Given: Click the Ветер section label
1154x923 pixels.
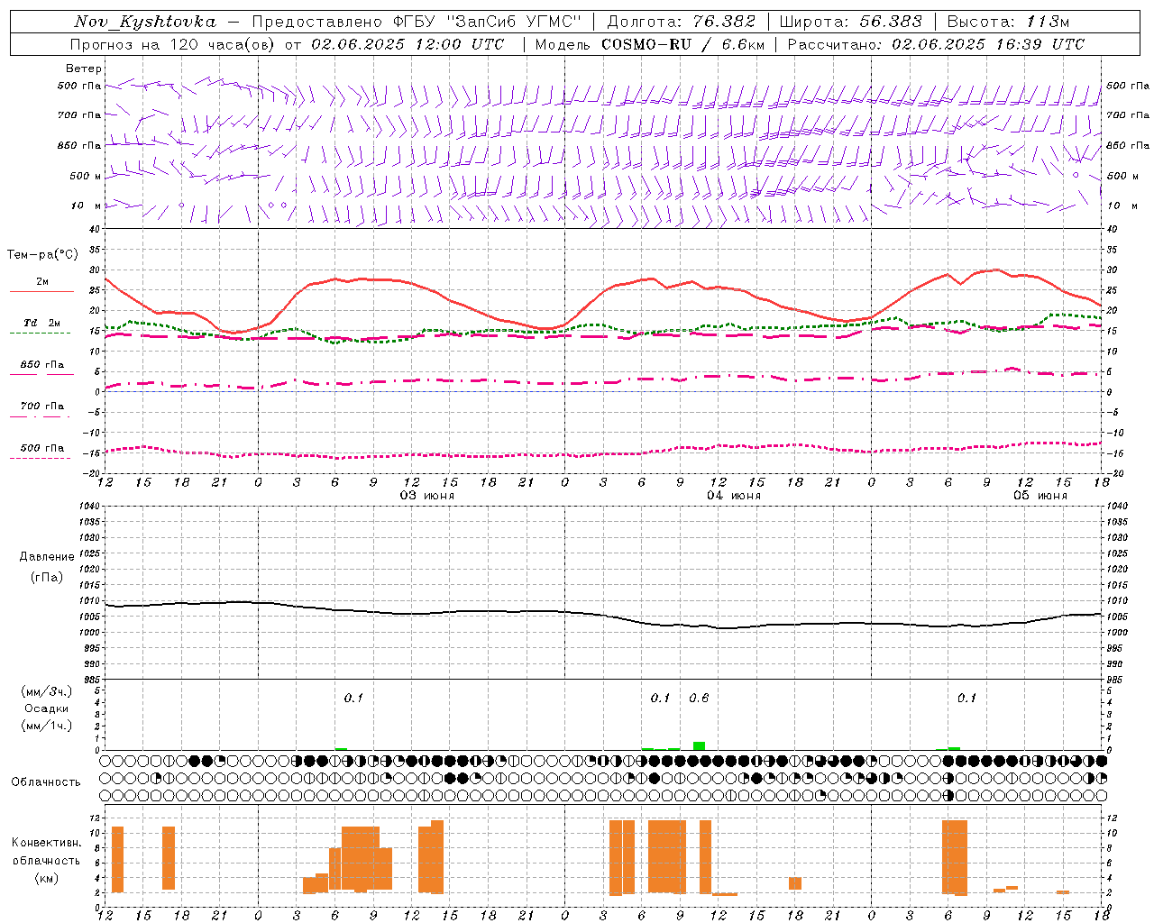Looking at the screenshot, I should [x=84, y=69].
